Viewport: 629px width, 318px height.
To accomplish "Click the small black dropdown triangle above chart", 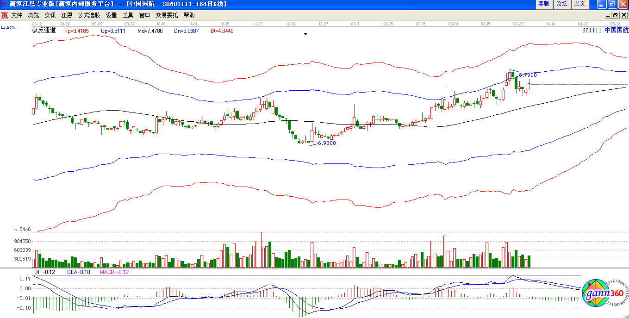I will tap(305, 34).
